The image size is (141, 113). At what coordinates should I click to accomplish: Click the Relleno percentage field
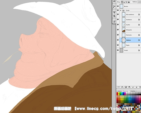[139, 2]
